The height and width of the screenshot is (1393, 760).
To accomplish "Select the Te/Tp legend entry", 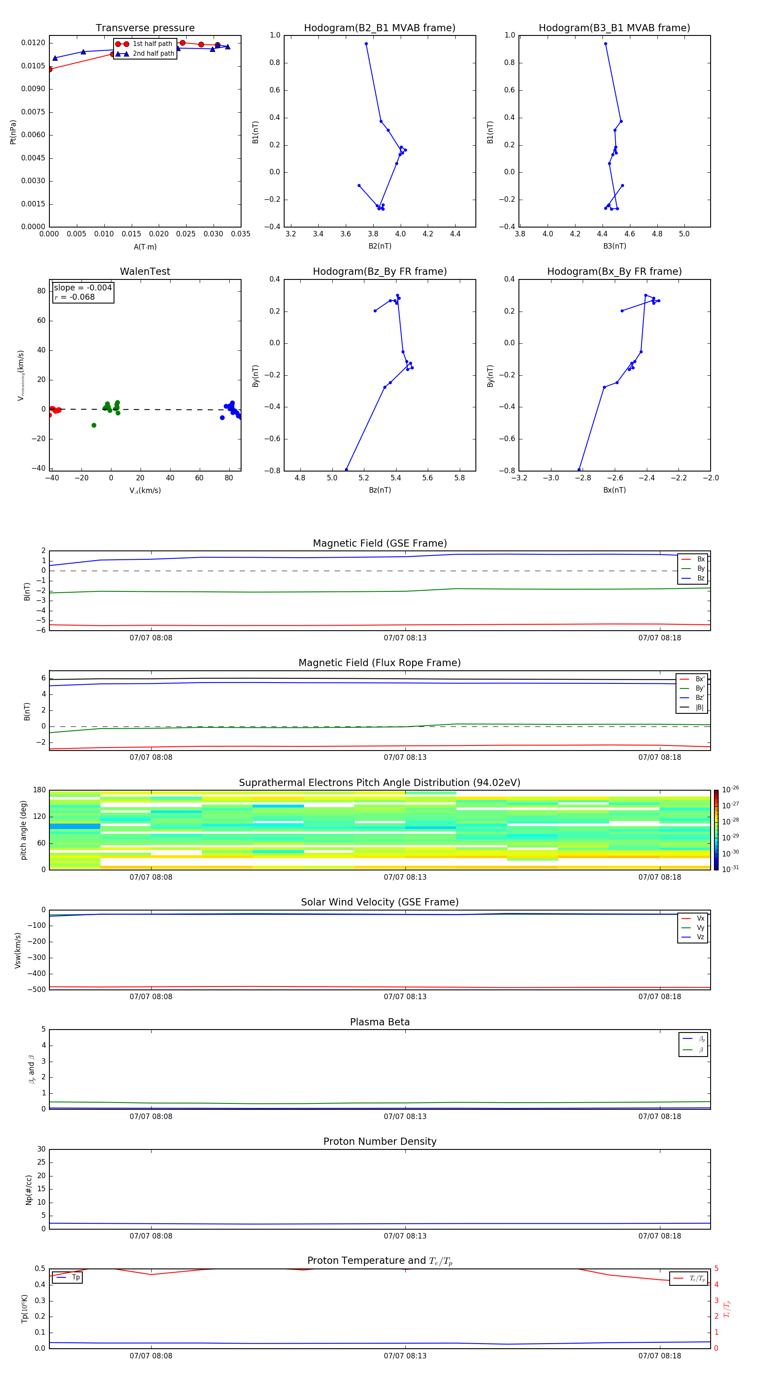I will point(689,1278).
